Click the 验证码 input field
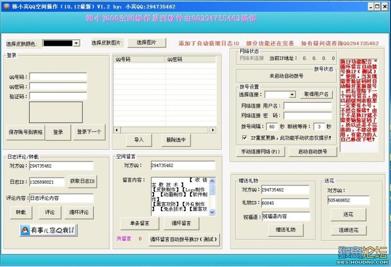The image size is (391, 267). pyautogui.click(x=58, y=96)
